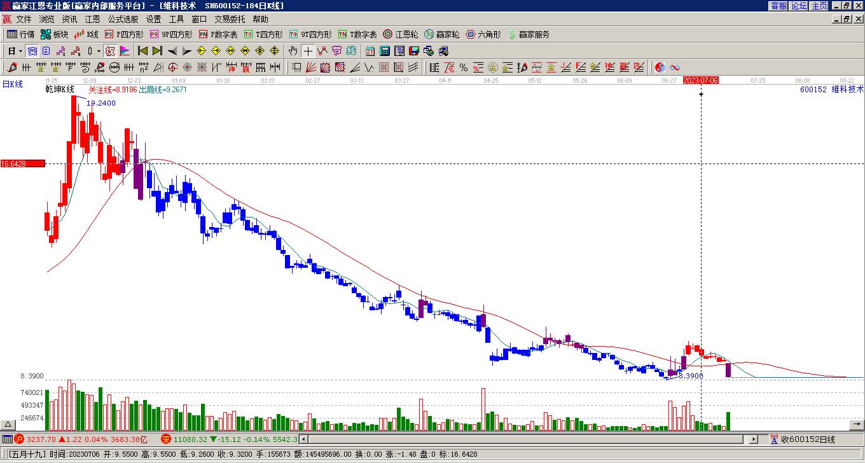The image size is (865, 463).
Task: Click the floppy disk save icon
Action: click(x=414, y=51)
